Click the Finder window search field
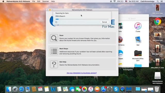This screenshot has height=93, width=165. coord(134,19)
